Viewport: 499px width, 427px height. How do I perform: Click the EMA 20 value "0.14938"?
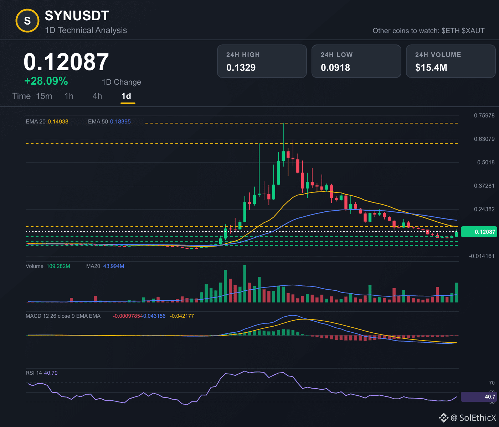click(x=58, y=122)
